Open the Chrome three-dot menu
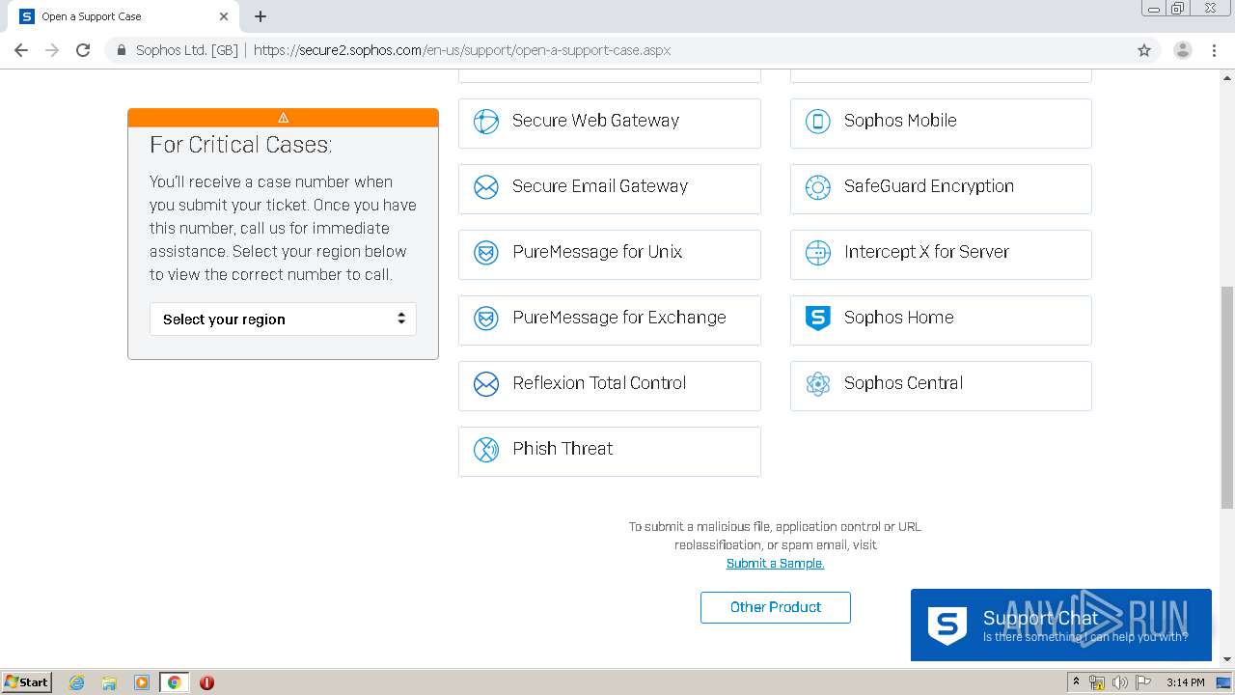This screenshot has height=695, width=1235. click(x=1215, y=50)
